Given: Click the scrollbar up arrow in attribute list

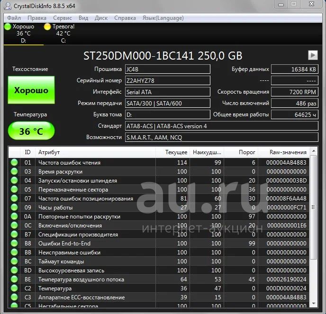Looking at the screenshot, I should pyautogui.click(x=314, y=151).
